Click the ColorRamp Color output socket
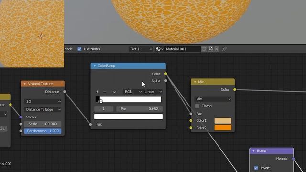 click(166, 74)
